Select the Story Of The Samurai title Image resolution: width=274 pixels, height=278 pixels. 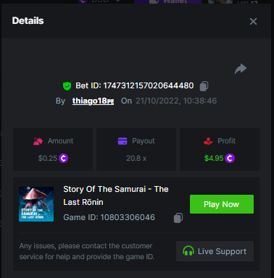(116, 195)
